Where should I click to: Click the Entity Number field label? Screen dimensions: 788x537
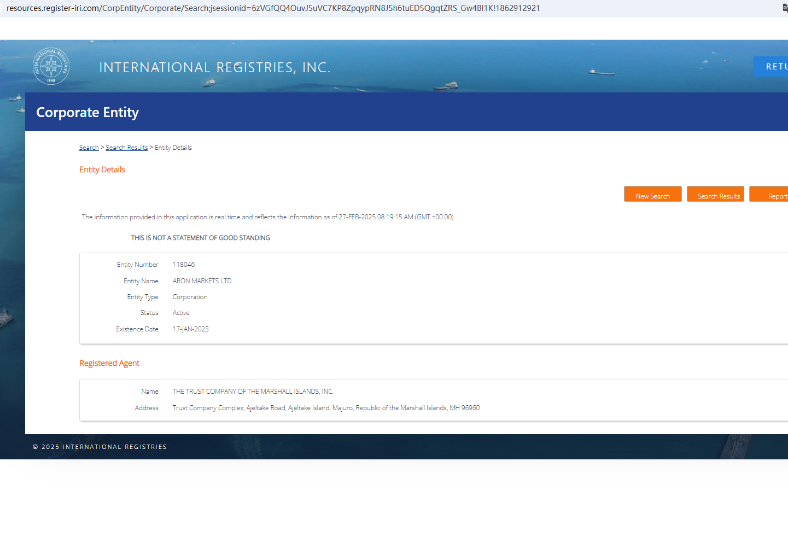pyautogui.click(x=137, y=265)
